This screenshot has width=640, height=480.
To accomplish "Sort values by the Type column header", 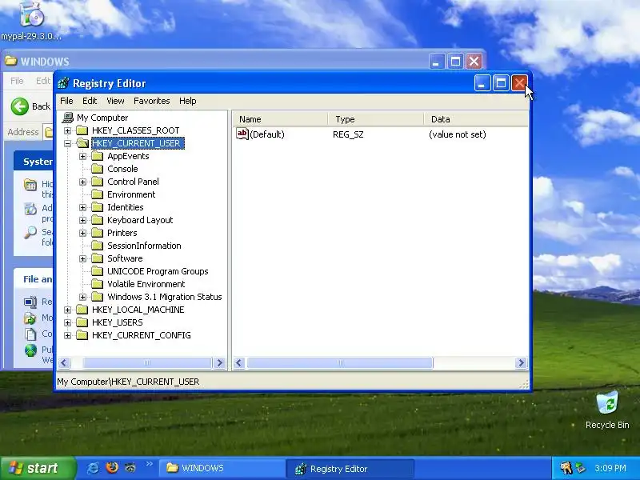I will click(x=375, y=119).
